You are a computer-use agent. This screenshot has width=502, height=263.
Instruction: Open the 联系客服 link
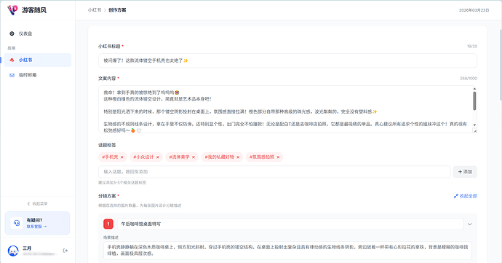pos(36,227)
